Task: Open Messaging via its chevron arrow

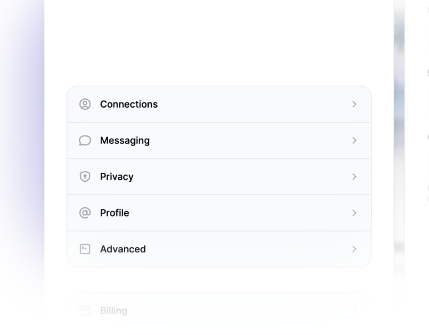Action: (354, 140)
